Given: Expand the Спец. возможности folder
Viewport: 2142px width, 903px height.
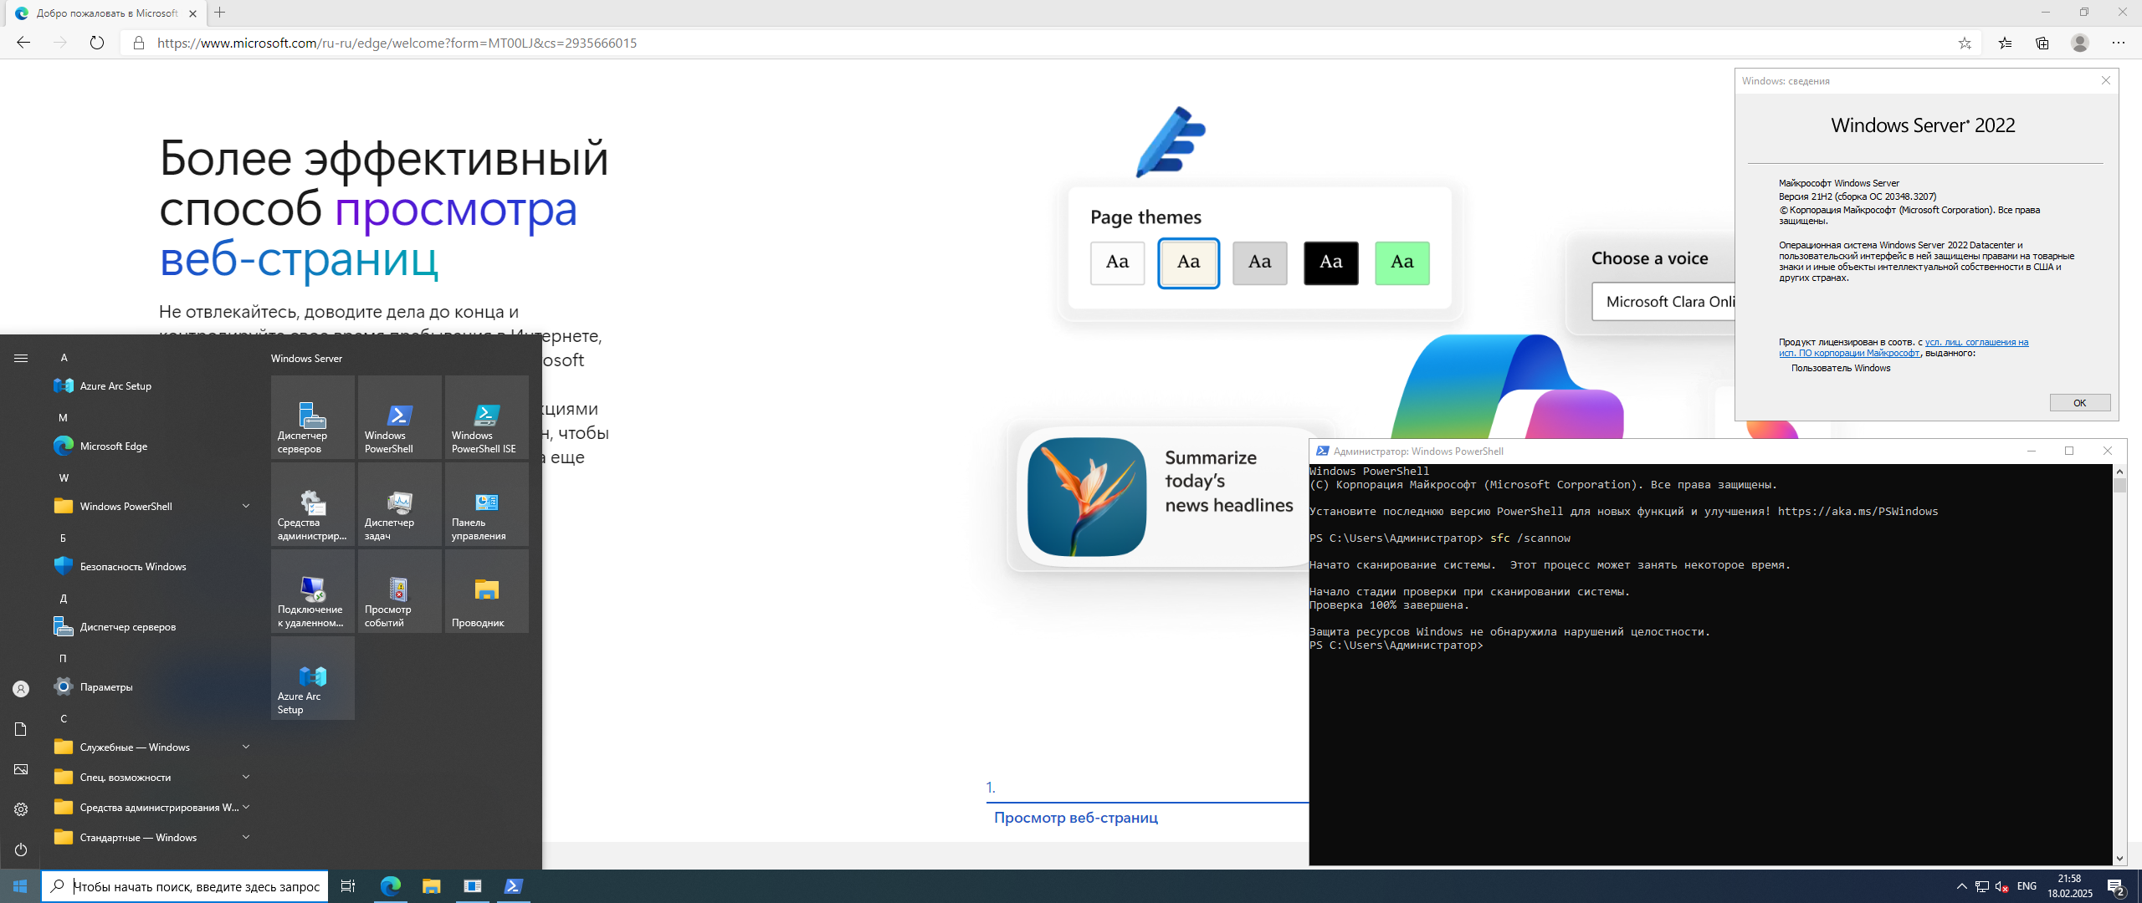Looking at the screenshot, I should tap(151, 777).
